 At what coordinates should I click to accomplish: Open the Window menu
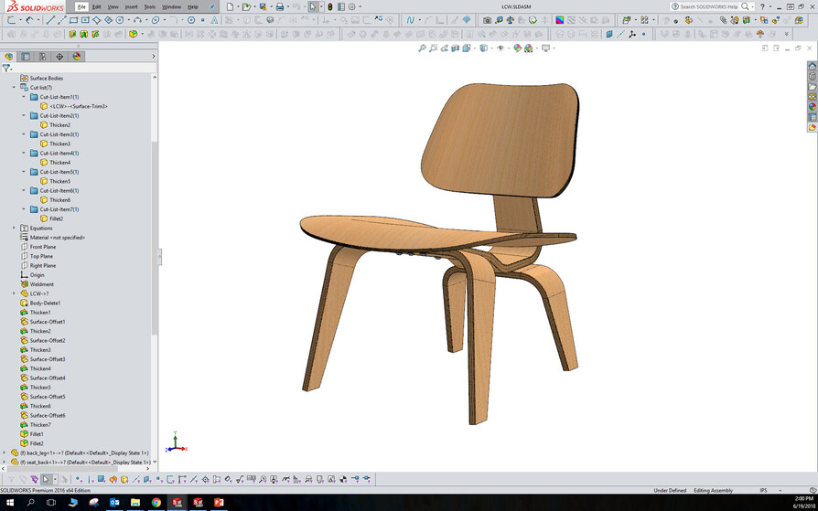point(172,6)
